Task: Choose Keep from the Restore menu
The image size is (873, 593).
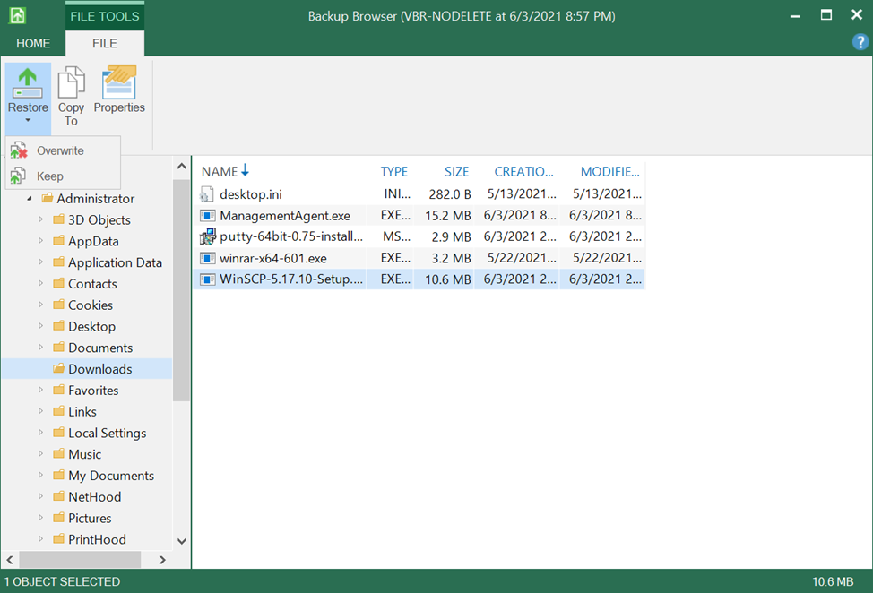Action: (x=49, y=176)
